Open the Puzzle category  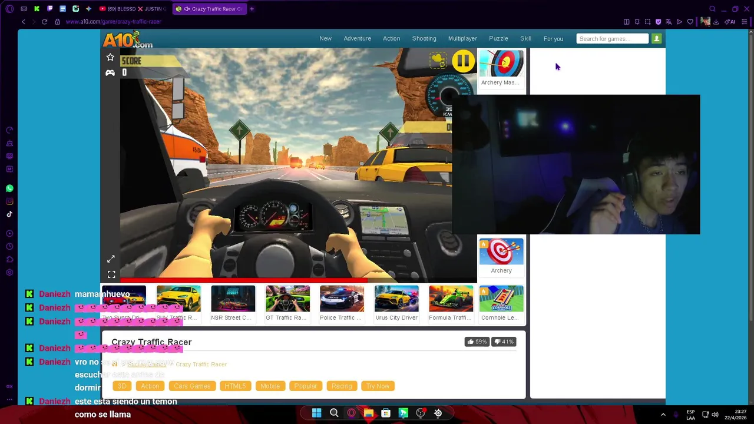pyautogui.click(x=498, y=38)
